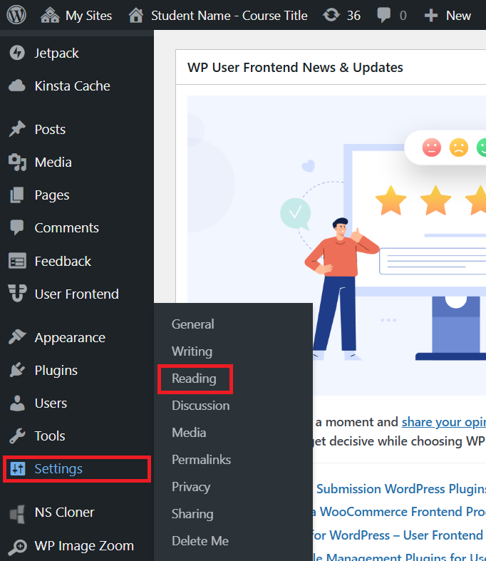486x561 pixels.
Task: Click the updates refresh icon
Action: [331, 16]
